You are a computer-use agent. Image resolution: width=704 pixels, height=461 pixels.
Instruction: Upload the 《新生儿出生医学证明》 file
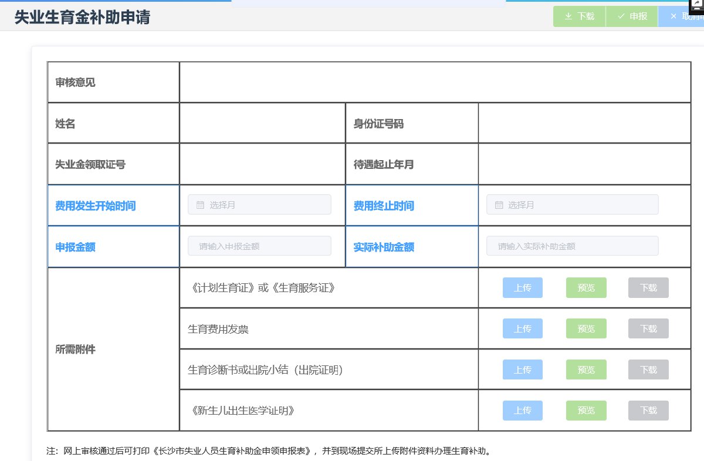click(522, 411)
